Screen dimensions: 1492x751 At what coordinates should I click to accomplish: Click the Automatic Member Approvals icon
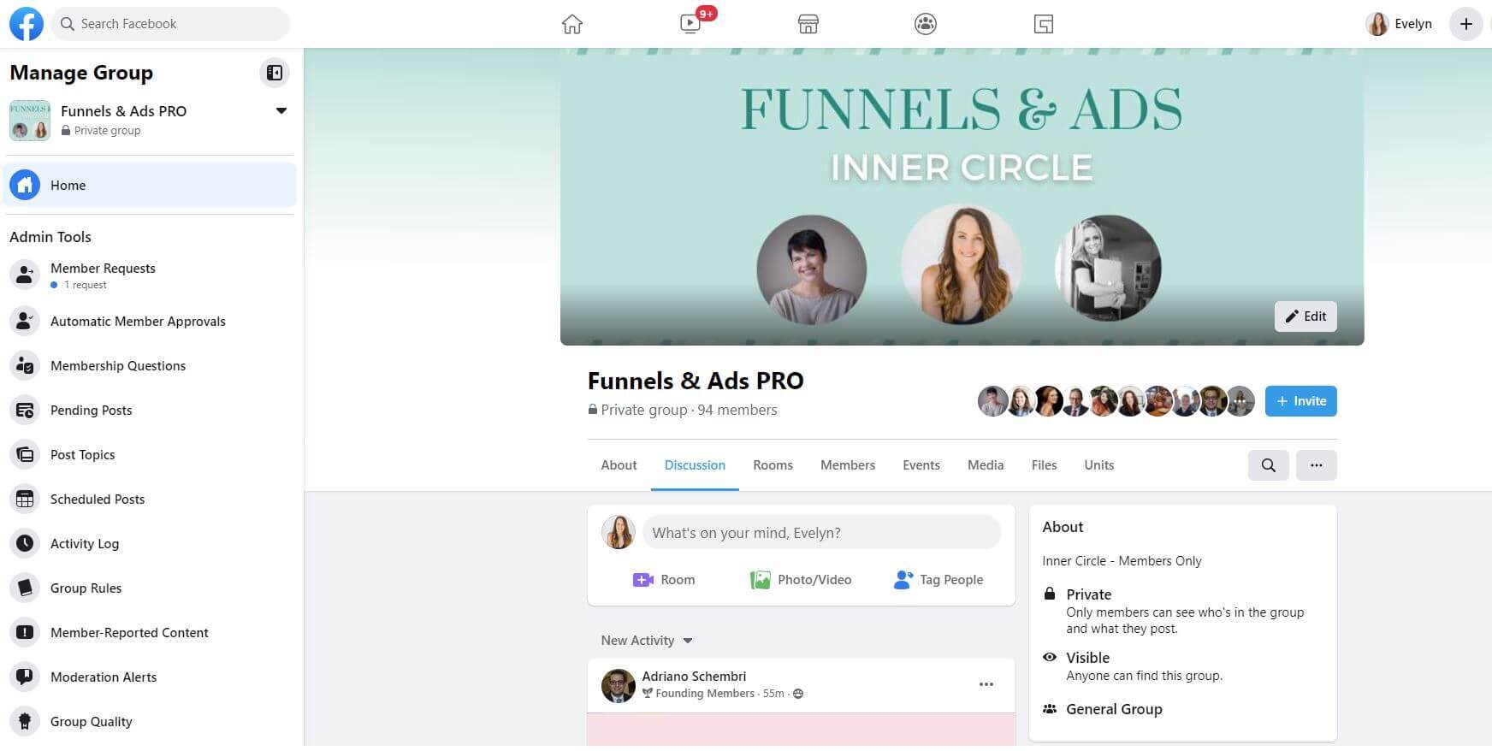pyautogui.click(x=25, y=321)
